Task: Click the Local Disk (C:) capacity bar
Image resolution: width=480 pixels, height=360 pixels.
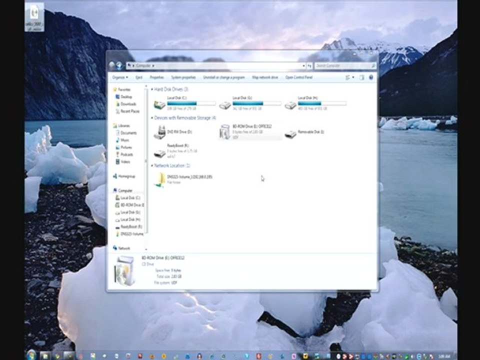Action: (191, 103)
